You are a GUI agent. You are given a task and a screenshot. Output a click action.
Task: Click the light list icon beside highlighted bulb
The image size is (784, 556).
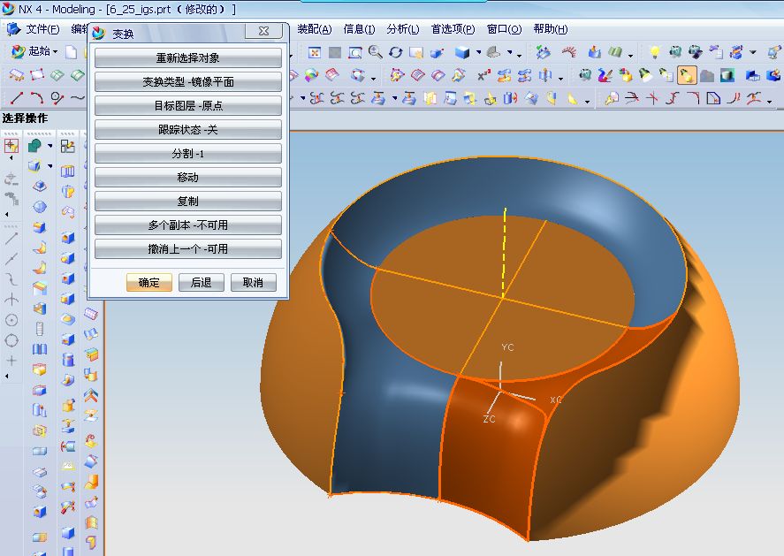pyautogui.click(x=666, y=75)
